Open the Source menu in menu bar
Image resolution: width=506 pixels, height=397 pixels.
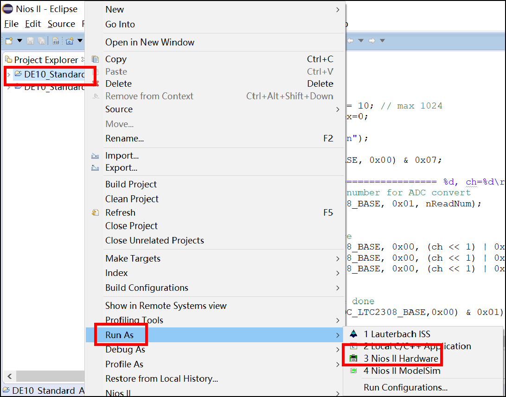(x=61, y=24)
